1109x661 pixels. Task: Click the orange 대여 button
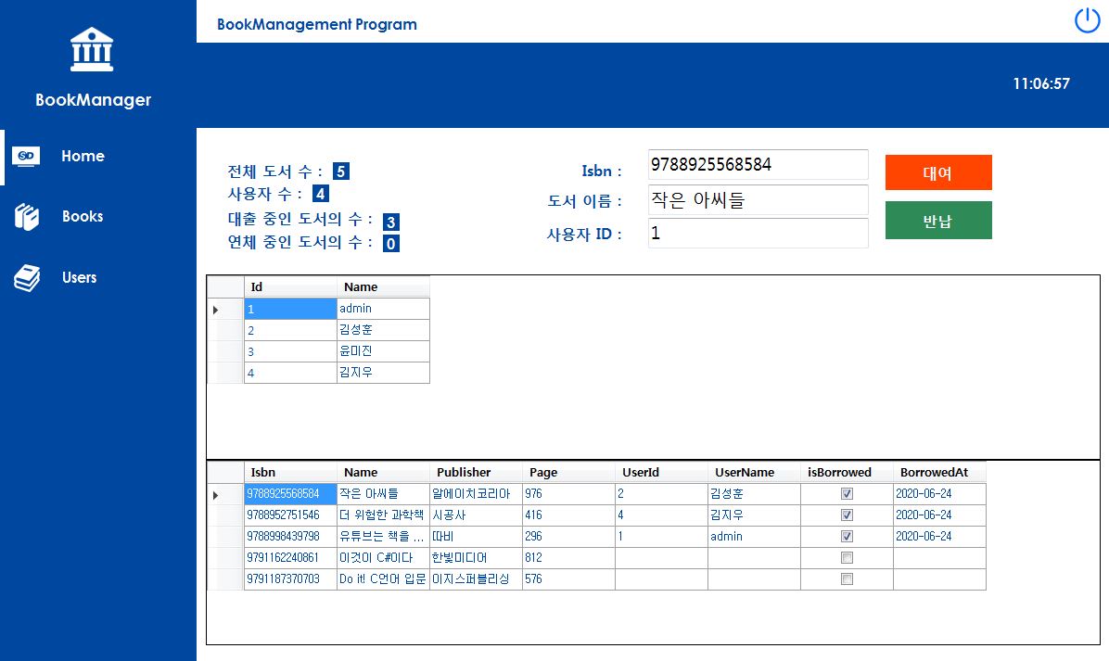pyautogui.click(x=938, y=172)
